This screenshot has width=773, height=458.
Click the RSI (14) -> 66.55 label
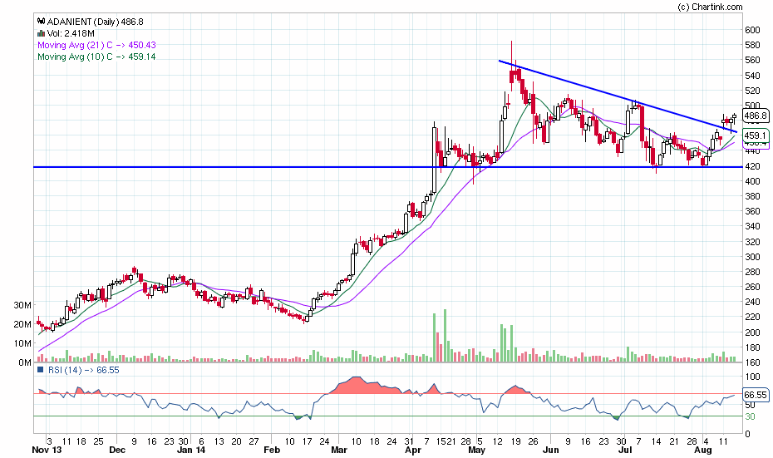tap(84, 370)
